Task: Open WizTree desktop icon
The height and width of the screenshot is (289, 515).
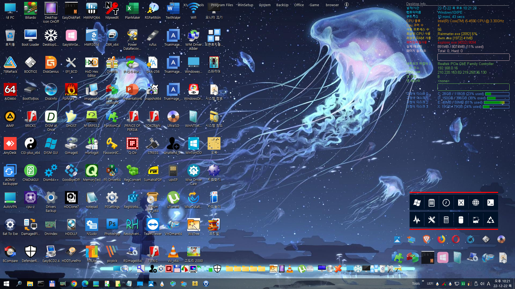Action: pos(193,227)
